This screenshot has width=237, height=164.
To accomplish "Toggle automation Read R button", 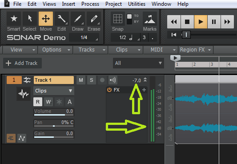I will click(38, 102).
